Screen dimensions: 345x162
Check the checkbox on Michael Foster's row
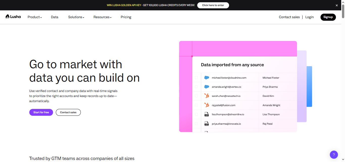click(196, 78)
